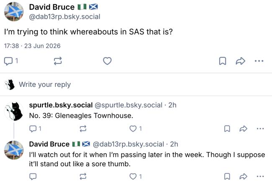Viewport: 272px width, 183px height.
Task: Repost the Gleneagles Townhouse reply
Action: [x=83, y=129]
